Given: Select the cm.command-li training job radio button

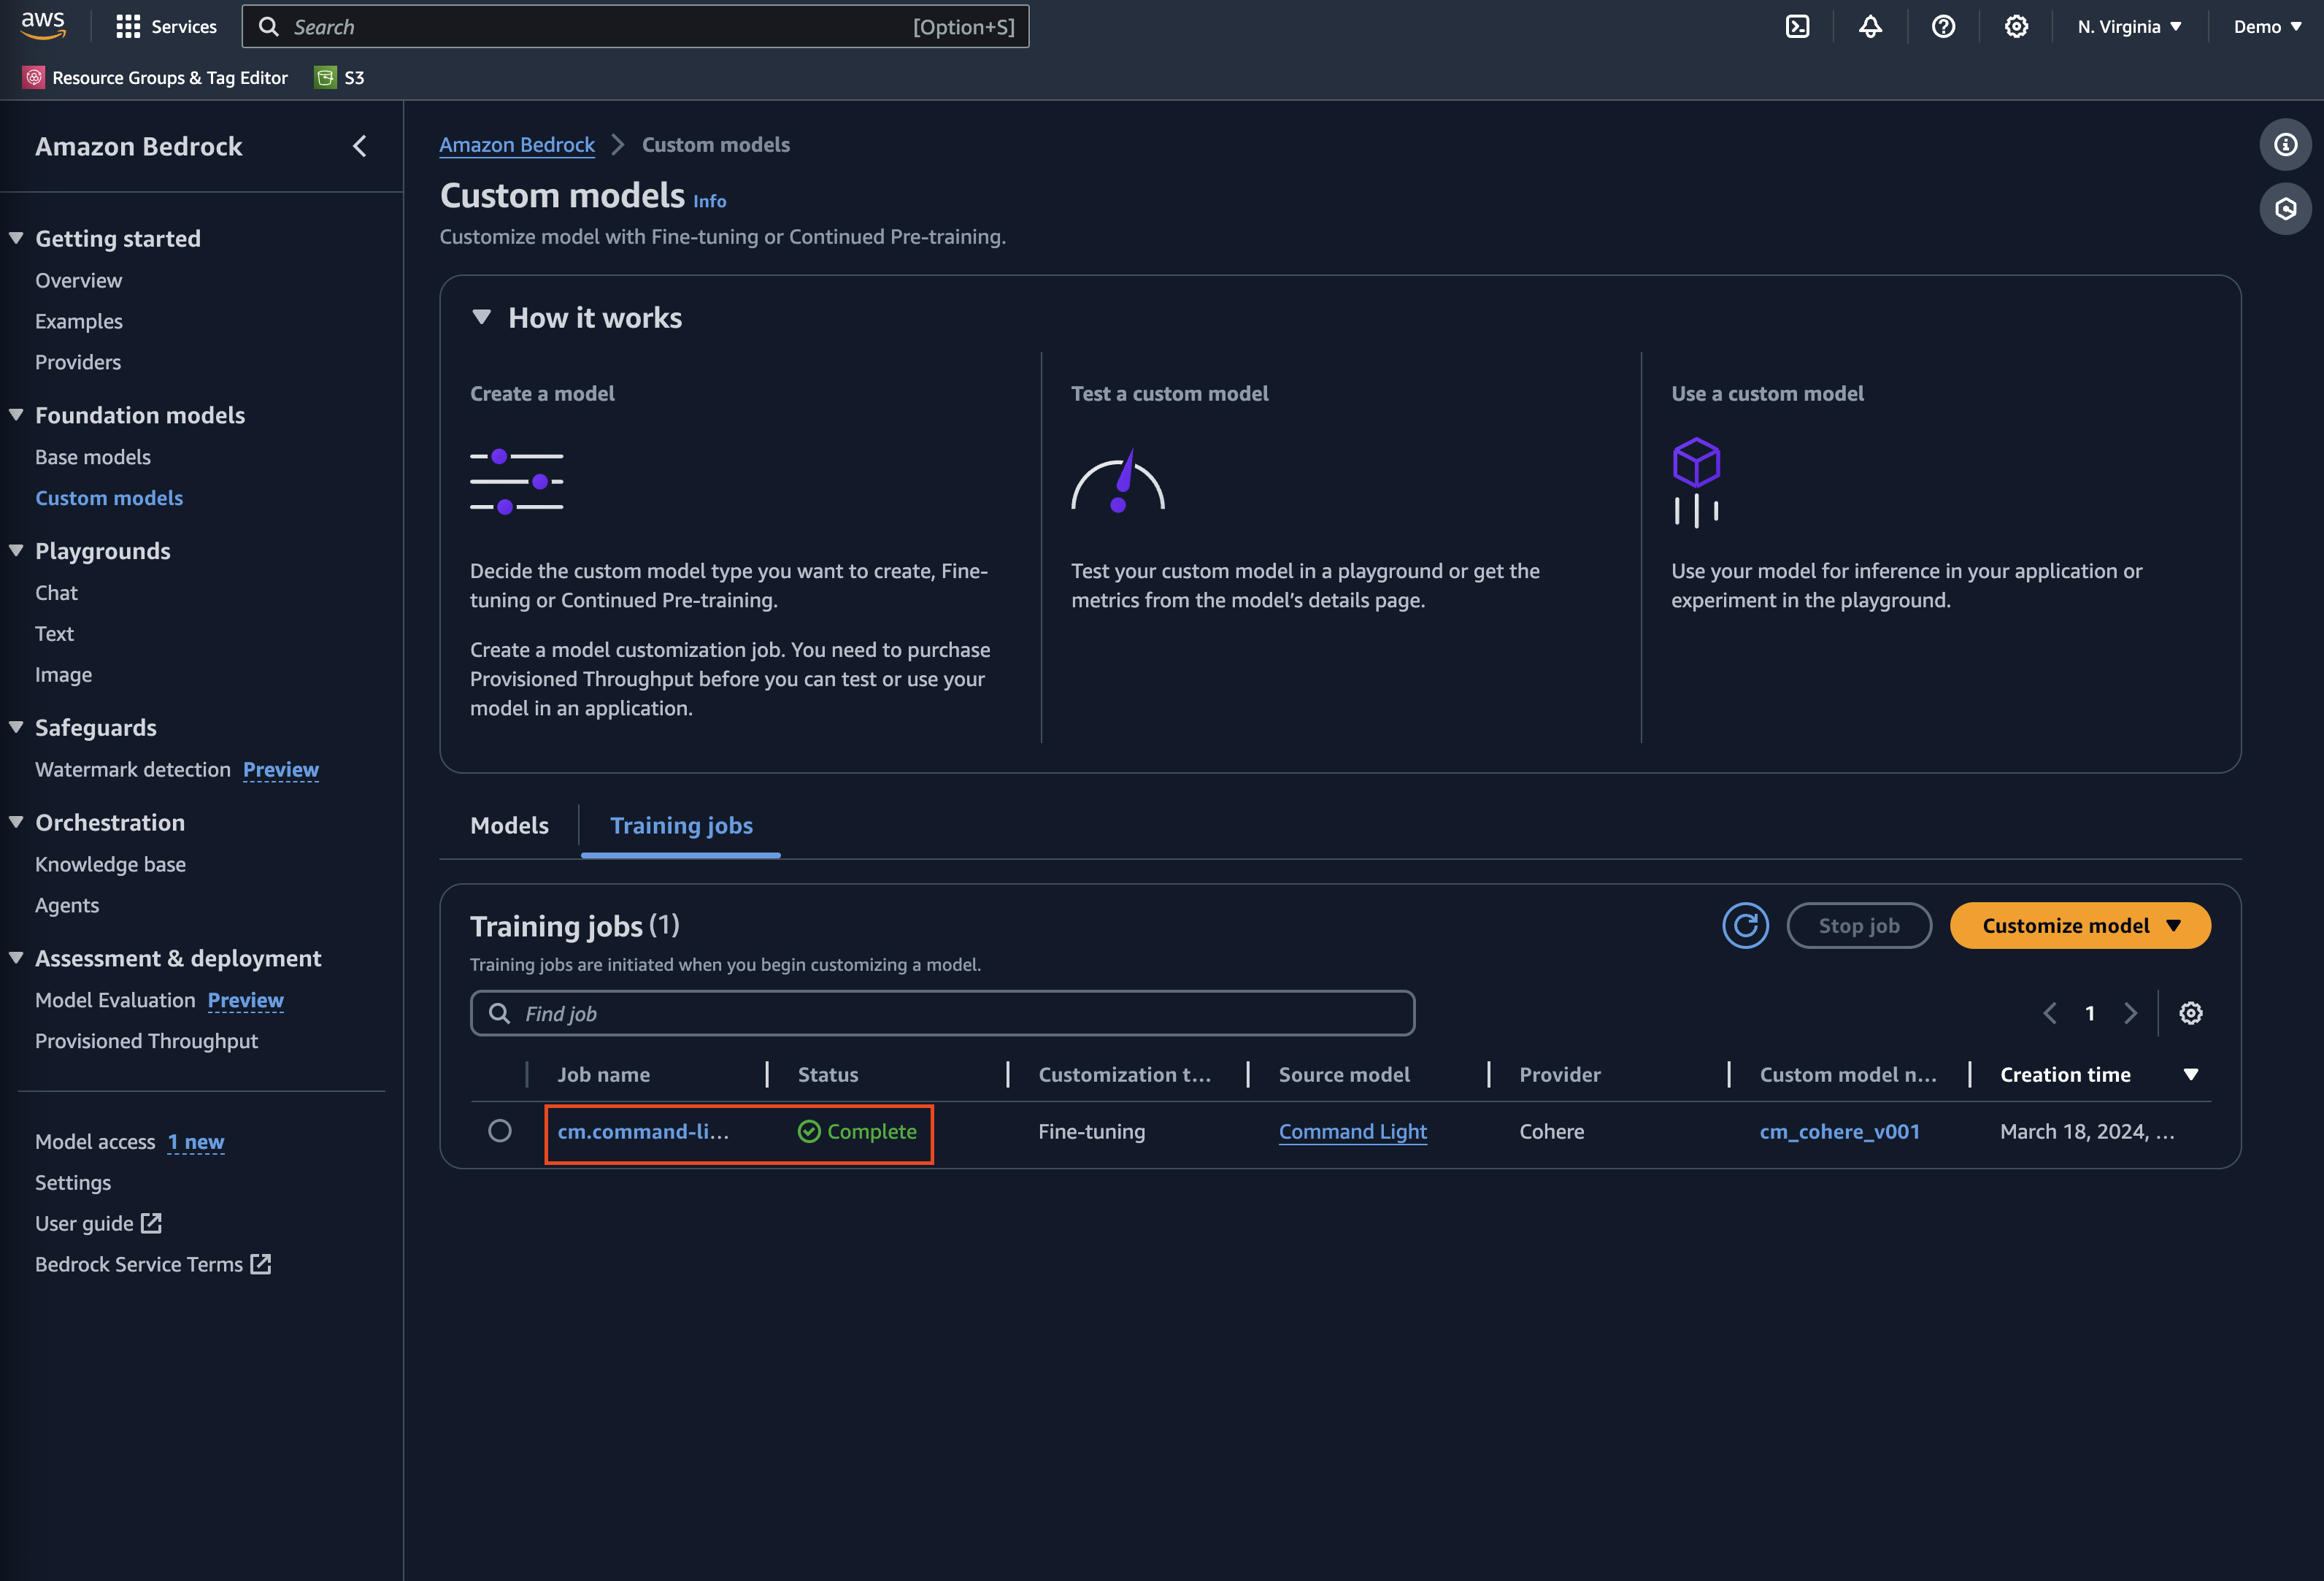Looking at the screenshot, I should tap(500, 1131).
